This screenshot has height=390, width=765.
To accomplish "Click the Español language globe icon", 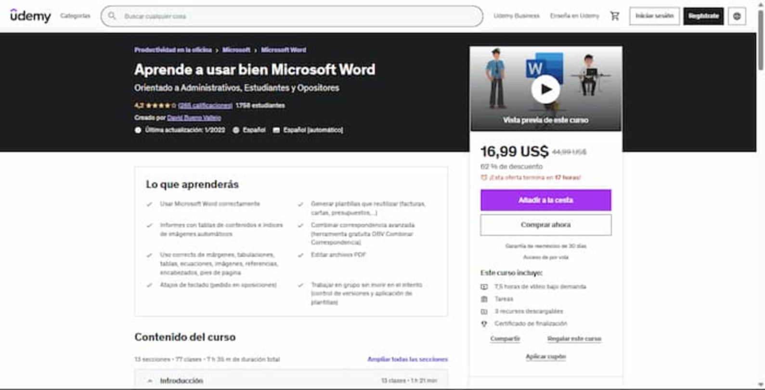I will (x=236, y=130).
